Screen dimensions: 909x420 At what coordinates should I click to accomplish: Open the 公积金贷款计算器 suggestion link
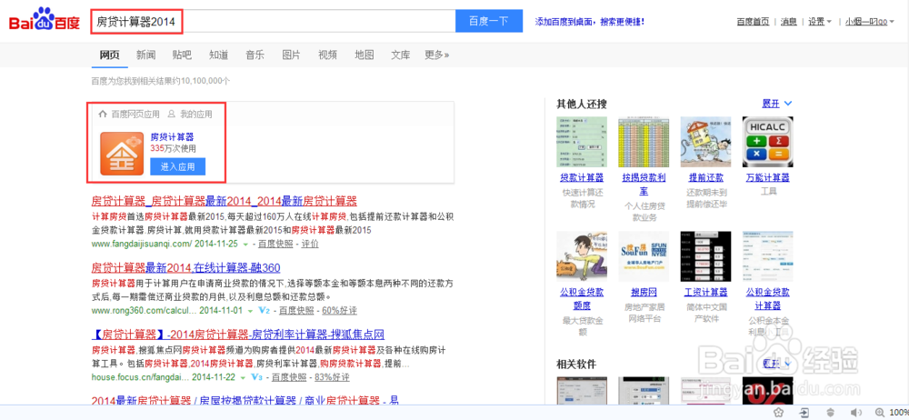[767, 299]
